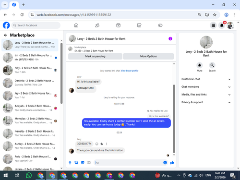The image size is (240, 180).
Task: Open the Notifications bell icon
Action: [x=222, y=25]
